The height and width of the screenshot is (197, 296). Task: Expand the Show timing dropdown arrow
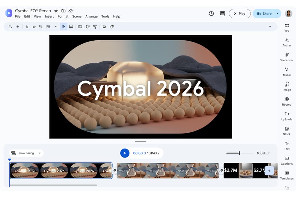(40, 153)
